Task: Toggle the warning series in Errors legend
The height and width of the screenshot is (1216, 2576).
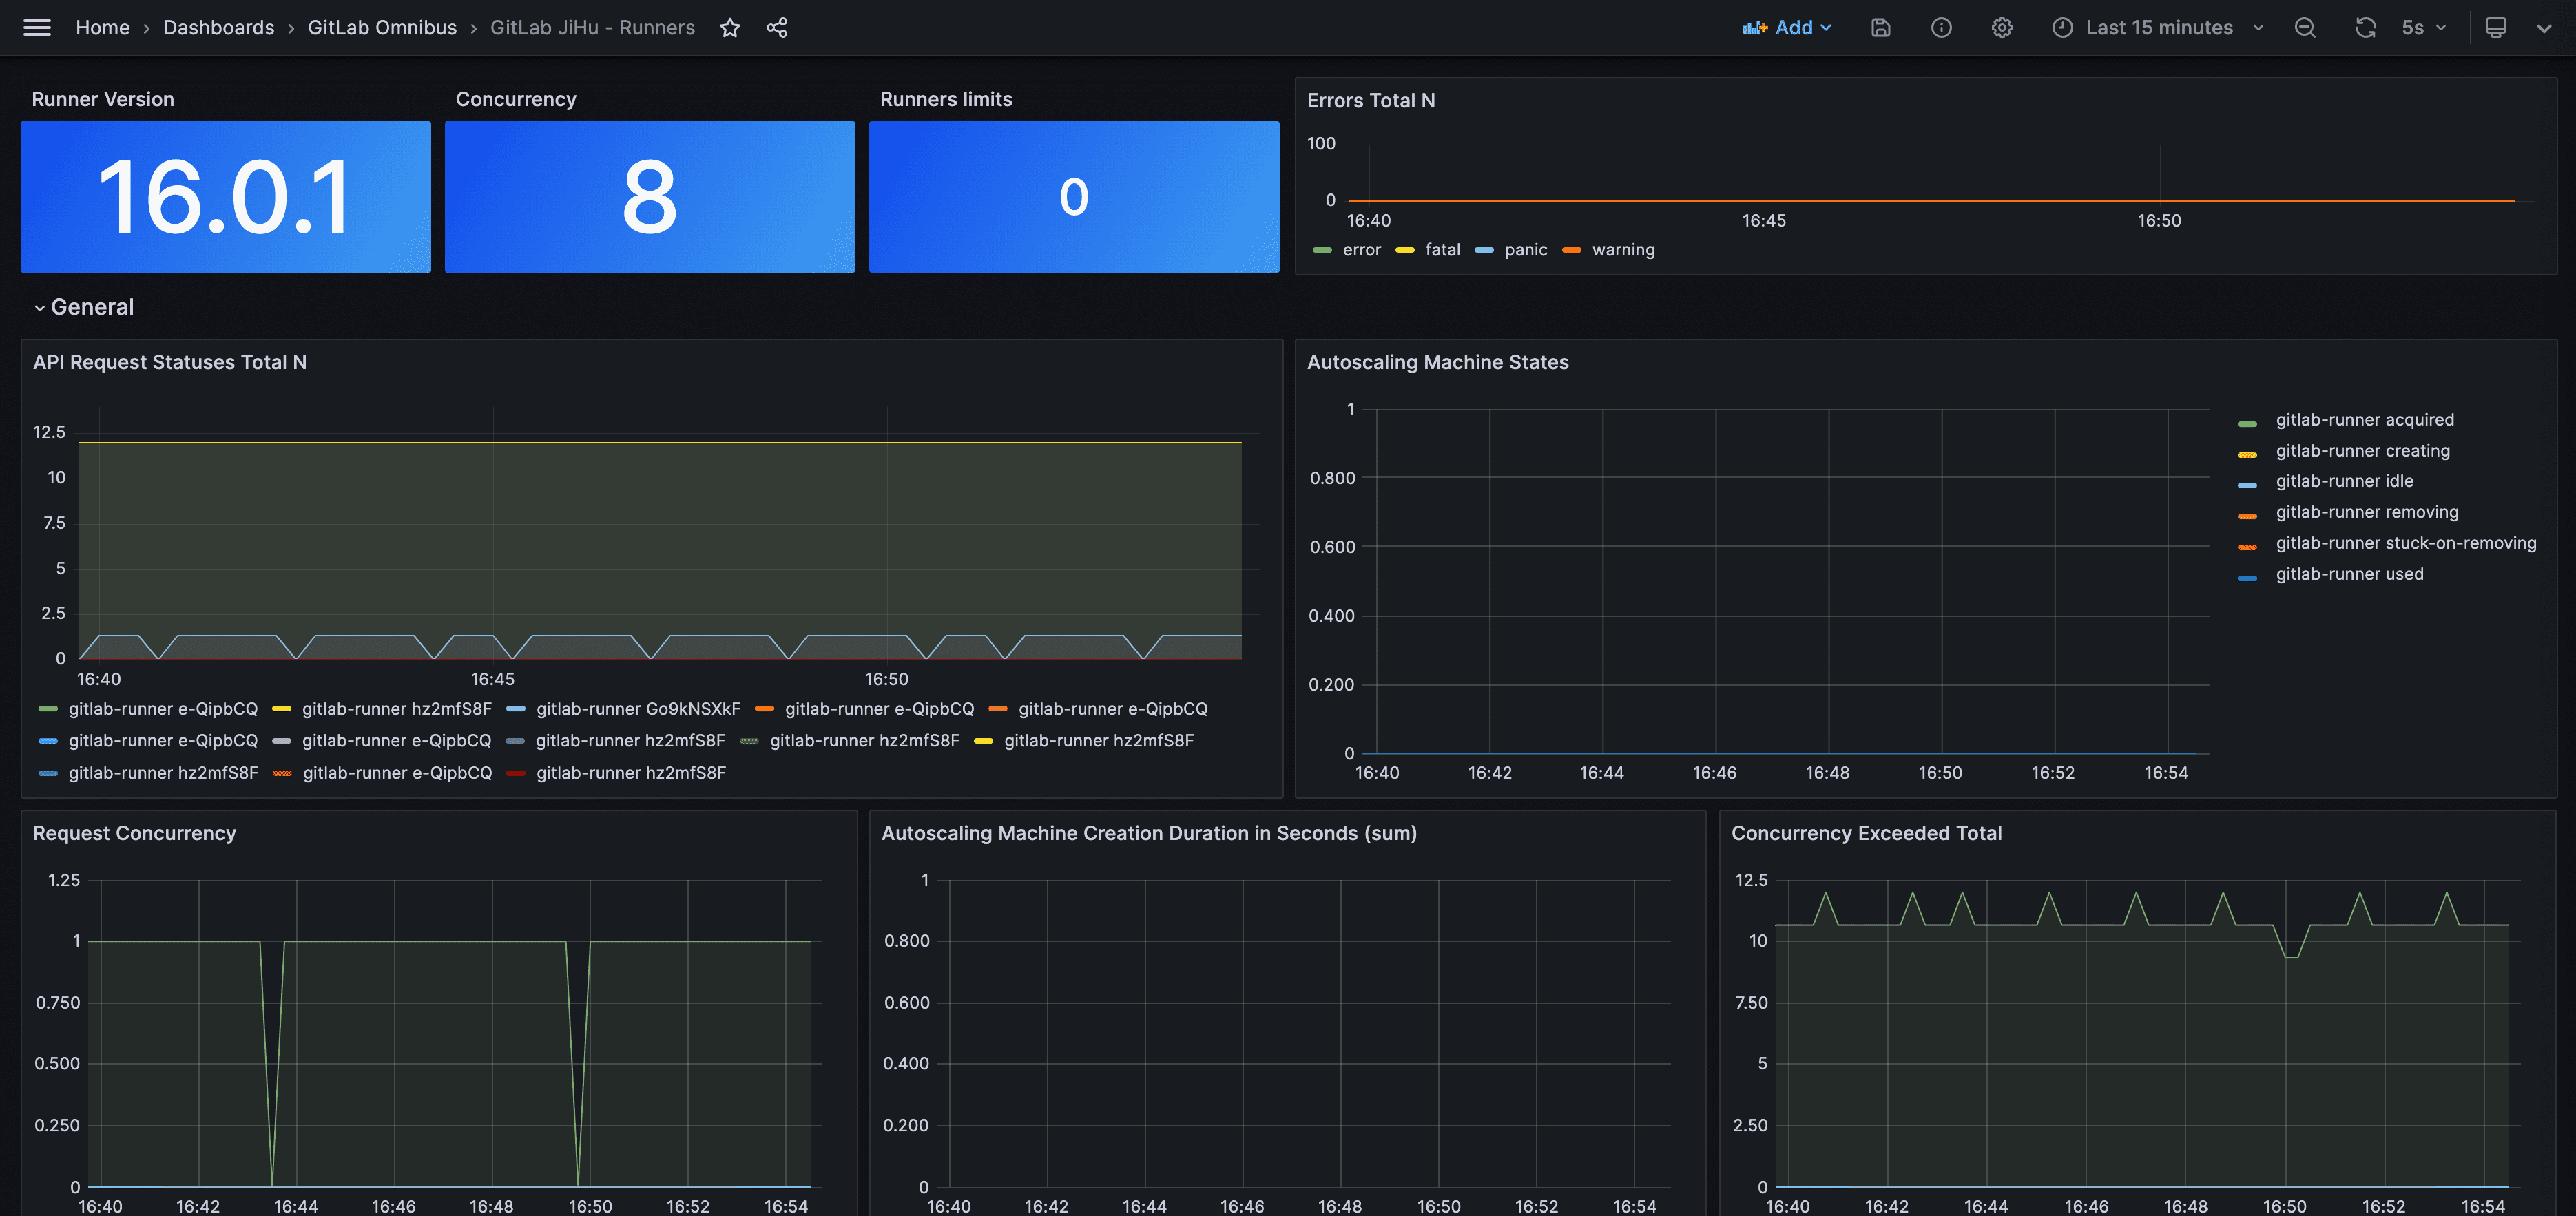Action: coord(1622,250)
